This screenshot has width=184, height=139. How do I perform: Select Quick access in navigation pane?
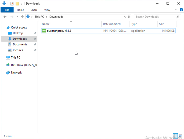19,27
